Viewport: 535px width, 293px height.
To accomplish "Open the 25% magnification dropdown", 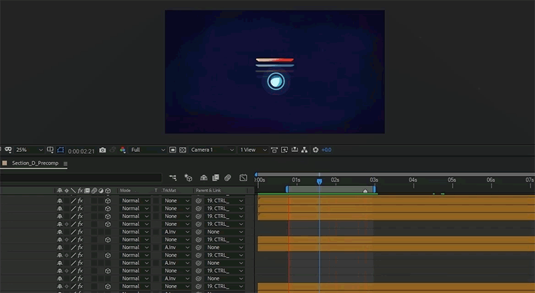I will pyautogui.click(x=29, y=150).
